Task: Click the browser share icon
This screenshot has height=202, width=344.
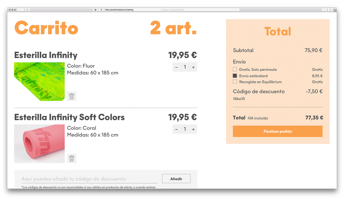Action: (324, 10)
